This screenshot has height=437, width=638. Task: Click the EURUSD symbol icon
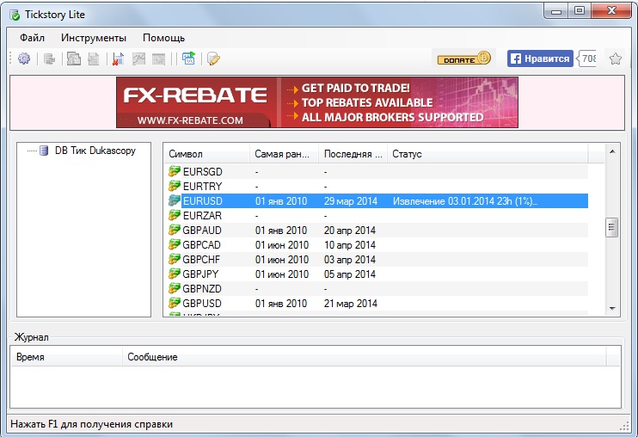pyautogui.click(x=175, y=200)
